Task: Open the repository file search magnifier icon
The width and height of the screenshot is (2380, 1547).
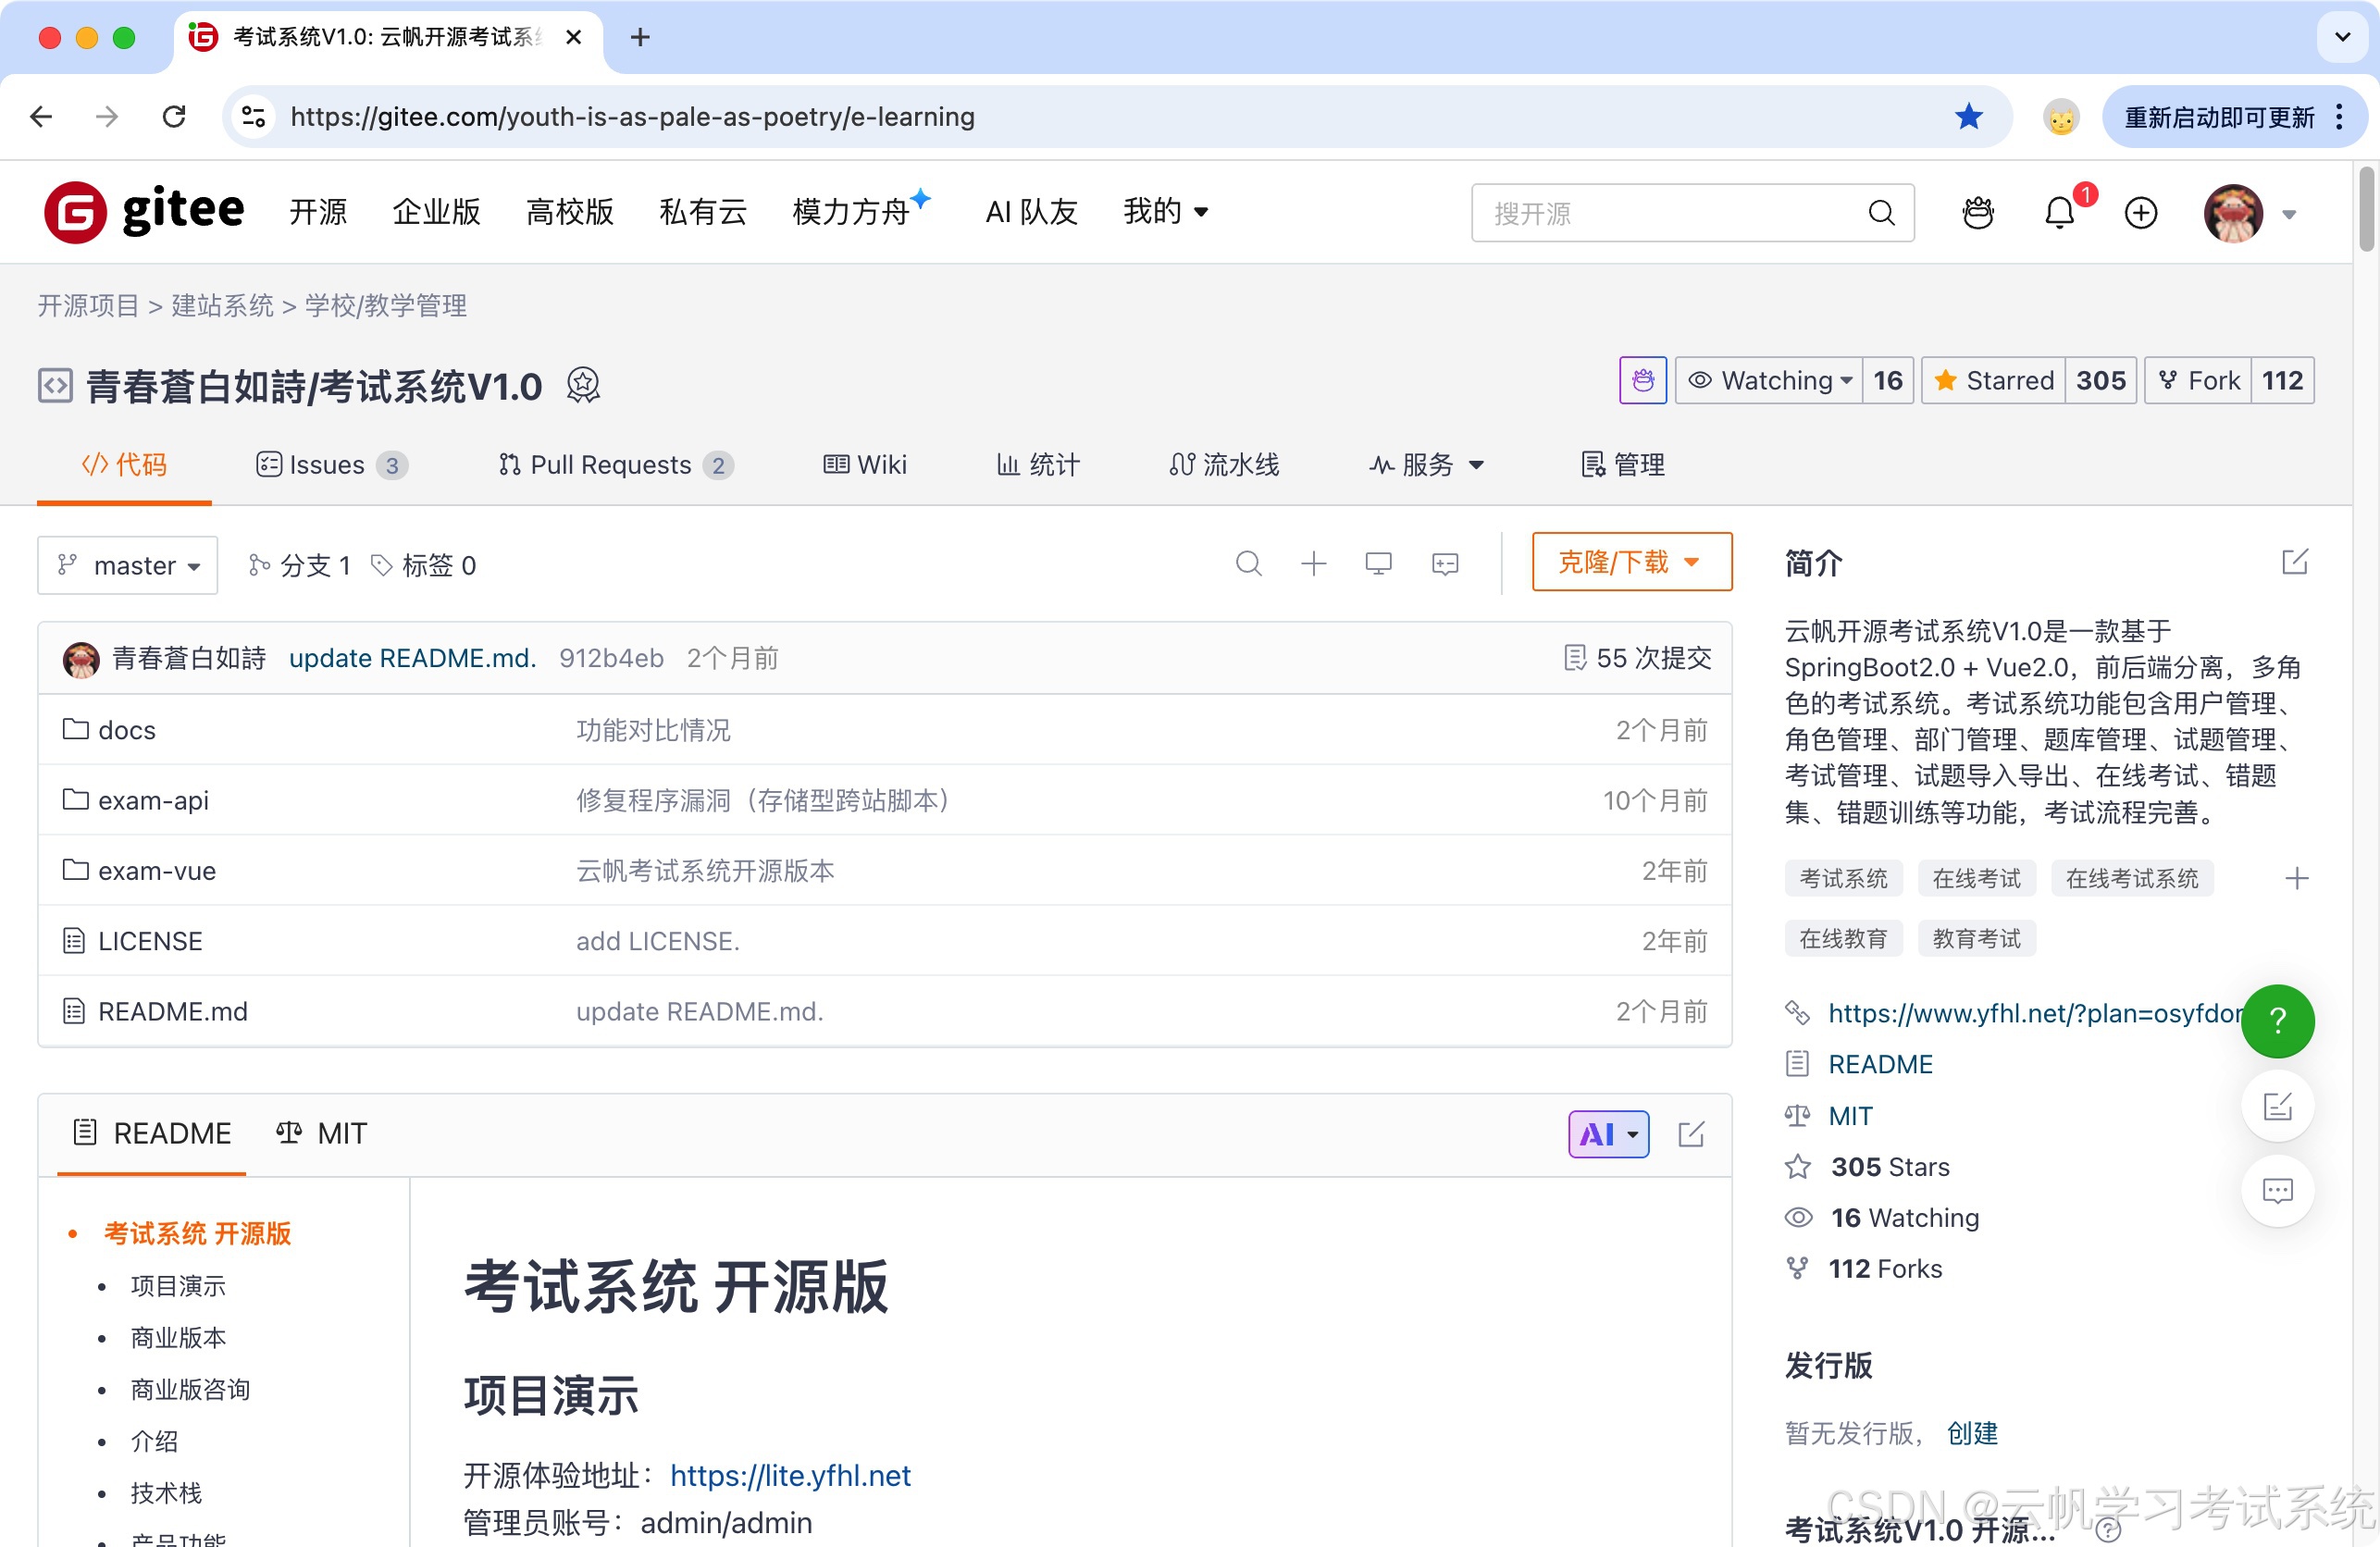Action: [x=1248, y=564]
